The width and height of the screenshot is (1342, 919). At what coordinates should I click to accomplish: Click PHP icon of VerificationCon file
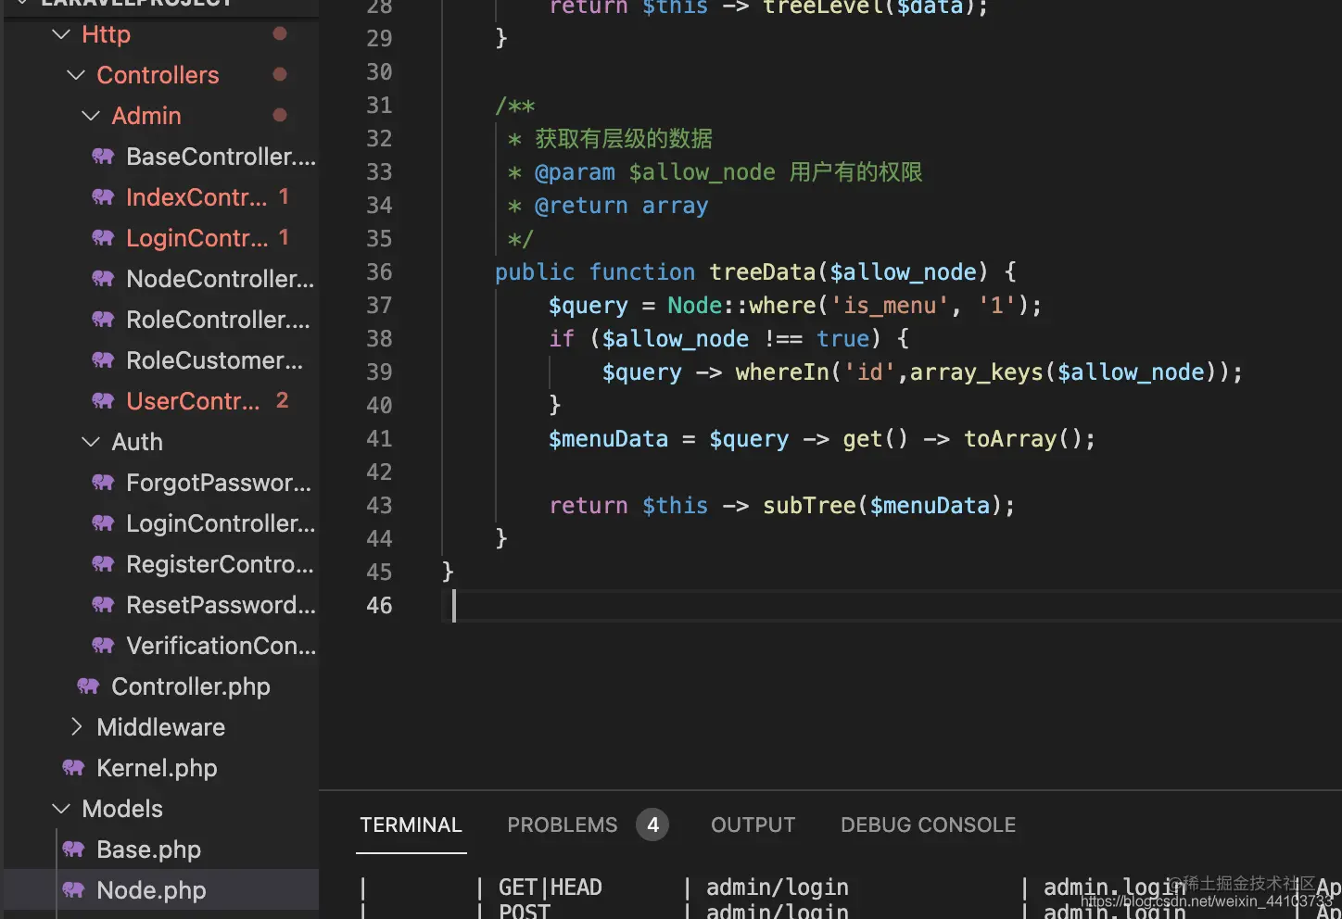pos(103,646)
